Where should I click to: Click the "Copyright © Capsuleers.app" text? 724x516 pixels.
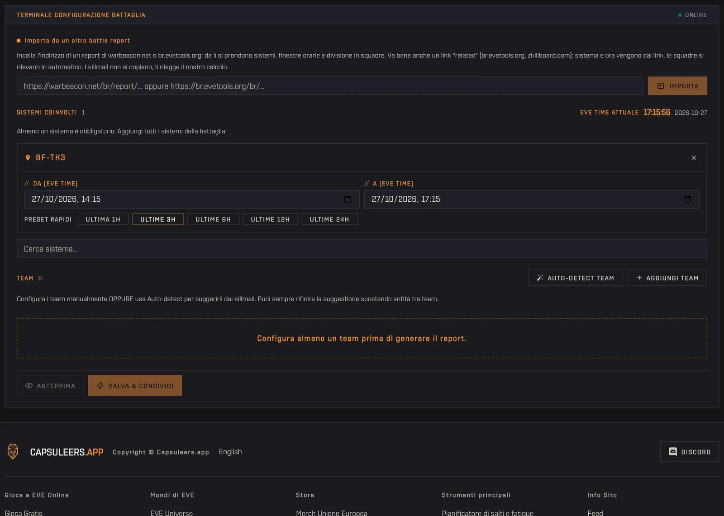pos(161,452)
